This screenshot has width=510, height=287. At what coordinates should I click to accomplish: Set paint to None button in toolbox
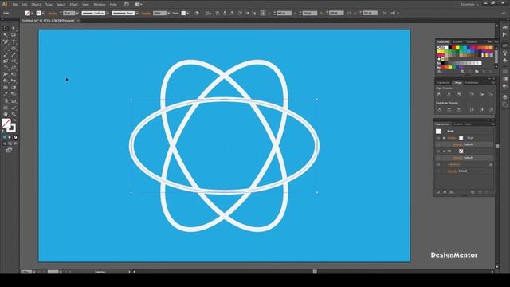click(15, 137)
